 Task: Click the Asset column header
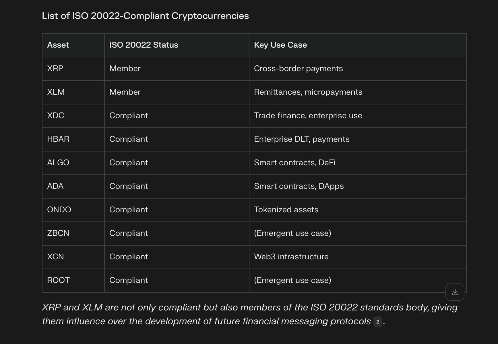[73, 45]
